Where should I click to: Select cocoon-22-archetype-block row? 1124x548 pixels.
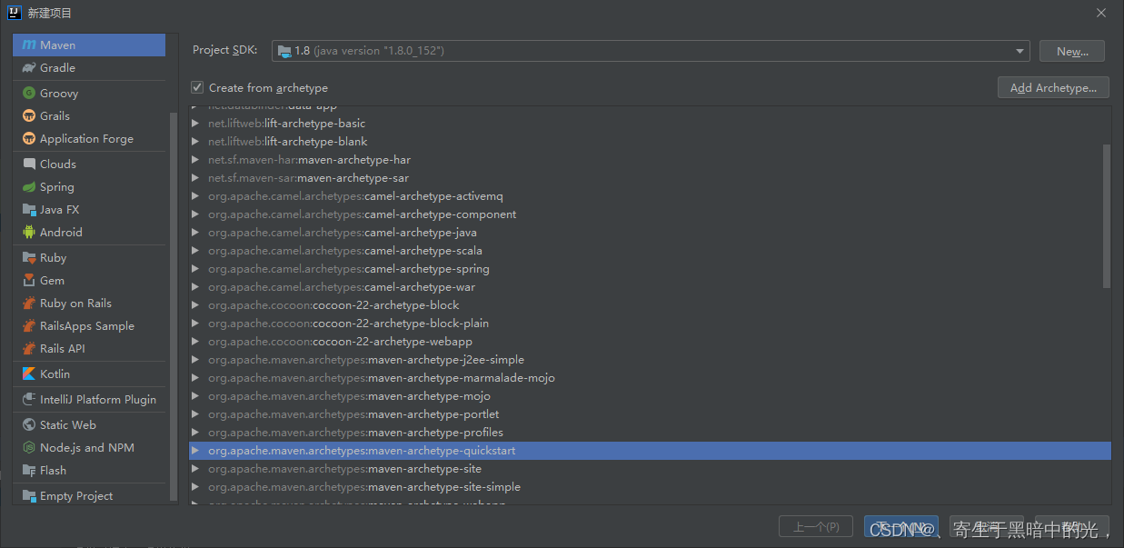click(x=650, y=305)
